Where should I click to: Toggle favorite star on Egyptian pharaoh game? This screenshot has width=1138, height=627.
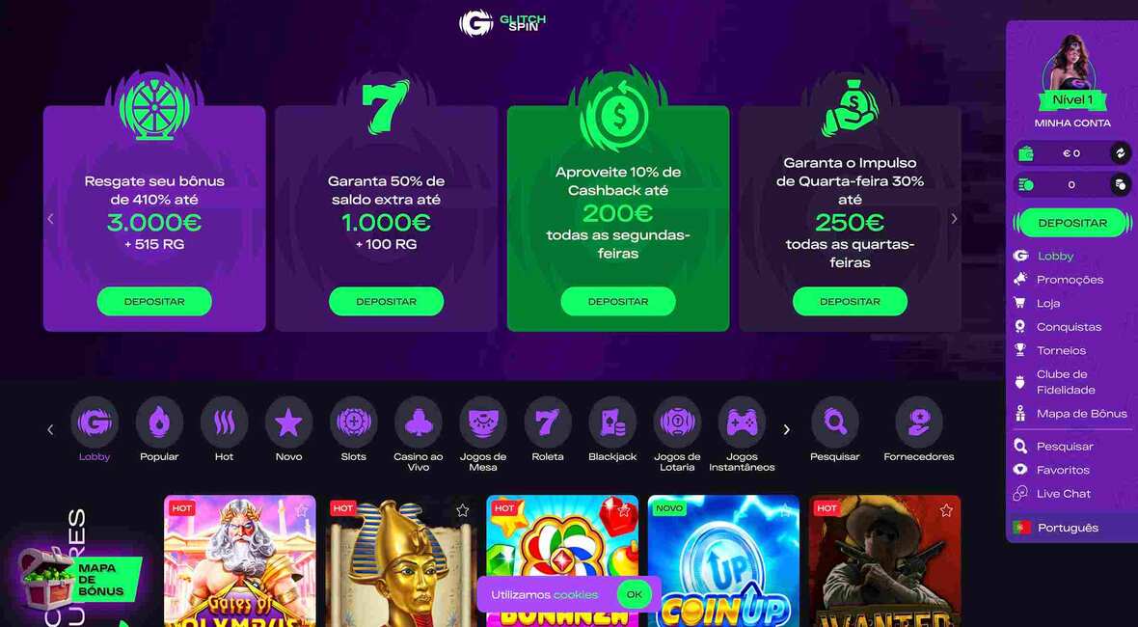(x=462, y=510)
